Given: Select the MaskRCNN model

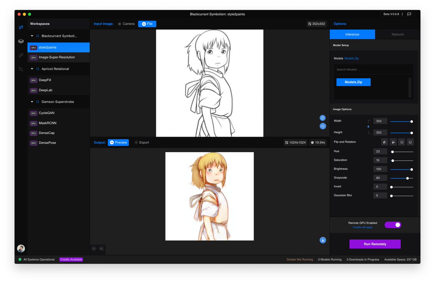Looking at the screenshot, I should tap(59, 123).
